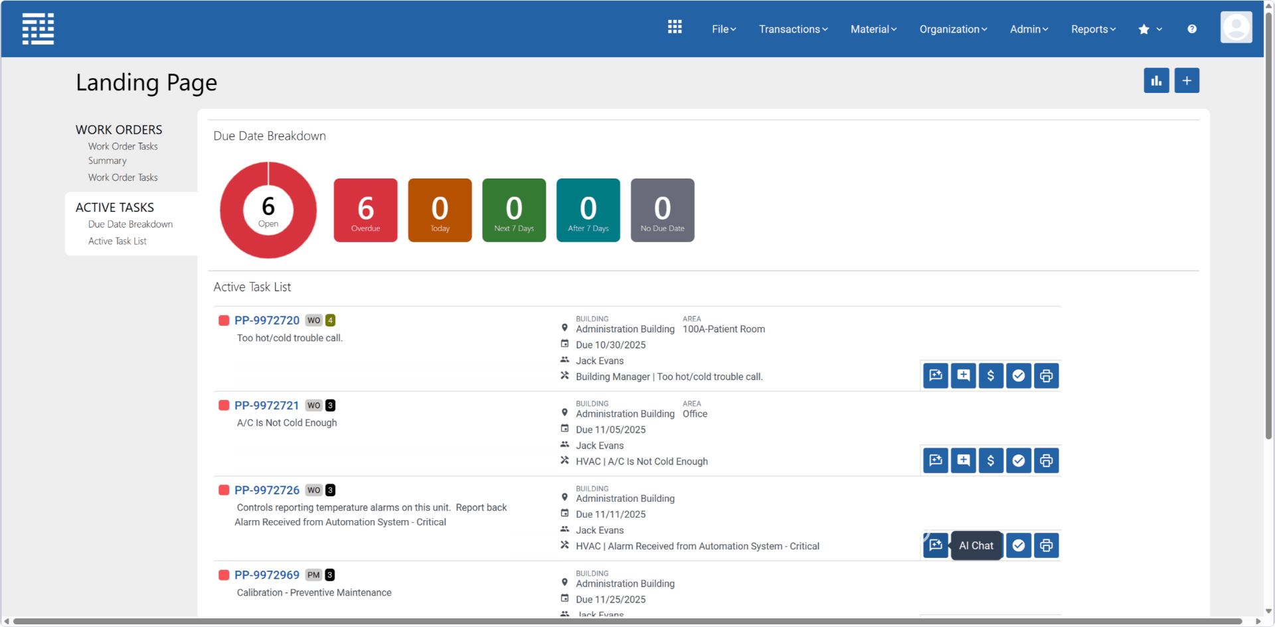Click the help question mark icon
Screen dimensions: 1275x627
1192,29
